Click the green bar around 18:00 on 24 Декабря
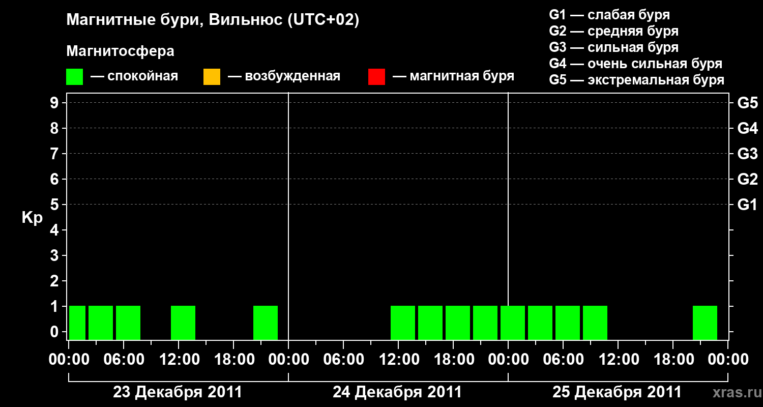Viewport: 763px width, 407px height. click(458, 323)
